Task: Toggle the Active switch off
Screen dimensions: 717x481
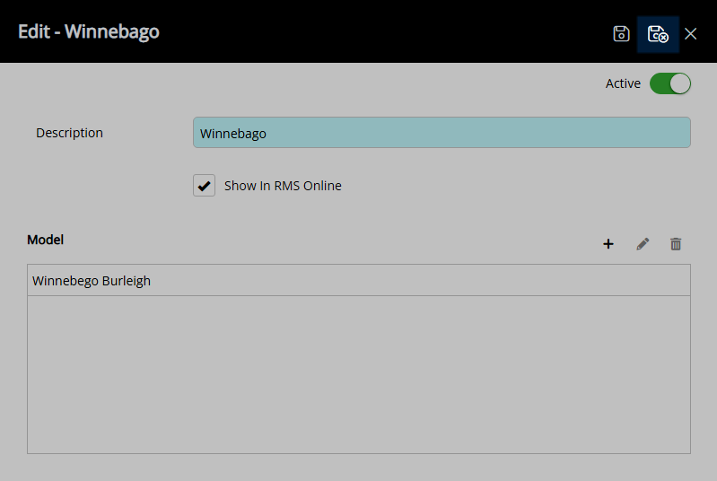Action: [670, 83]
